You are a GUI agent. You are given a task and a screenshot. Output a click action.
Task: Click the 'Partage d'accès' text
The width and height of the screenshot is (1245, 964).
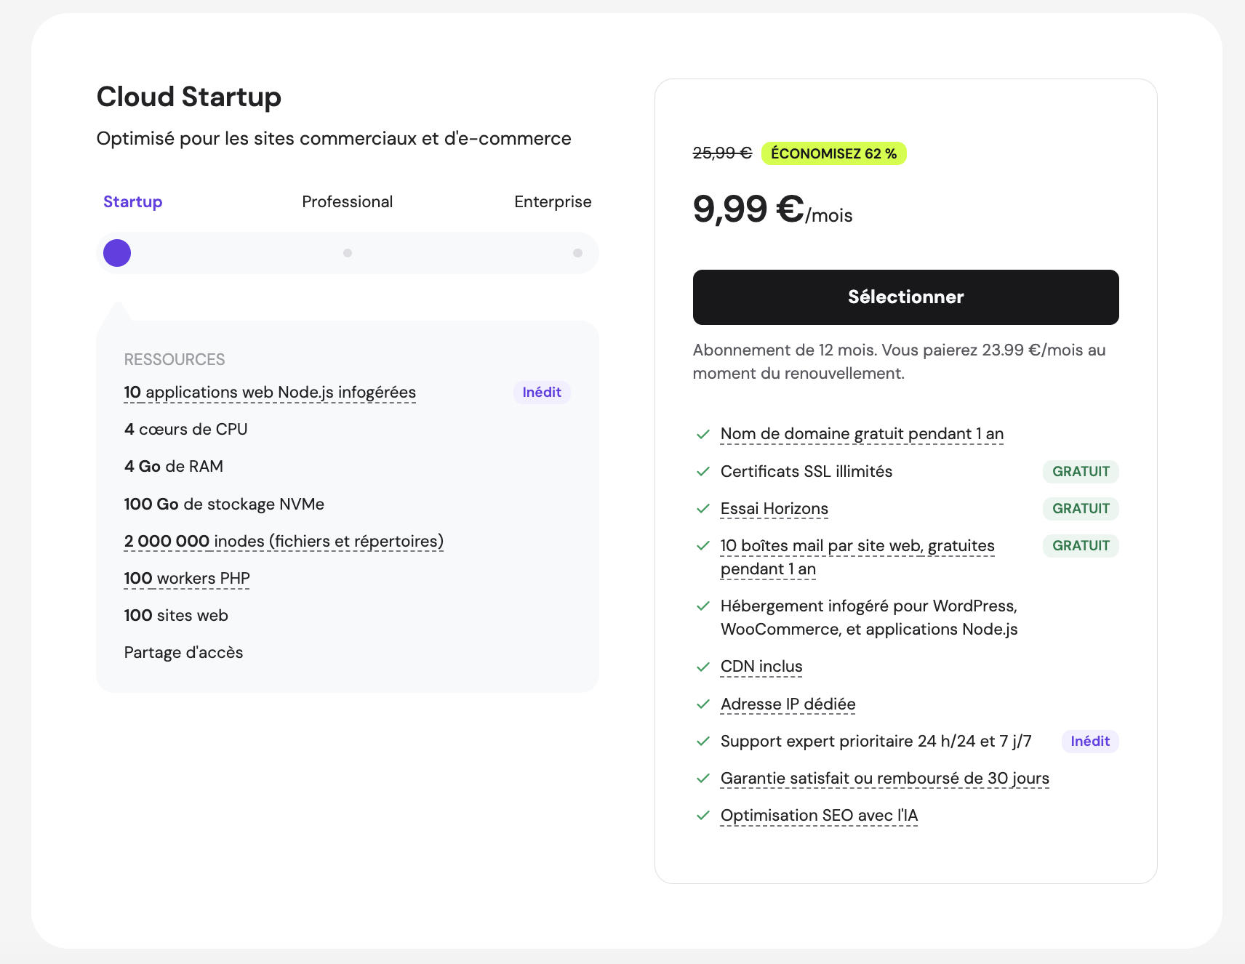[x=183, y=653]
